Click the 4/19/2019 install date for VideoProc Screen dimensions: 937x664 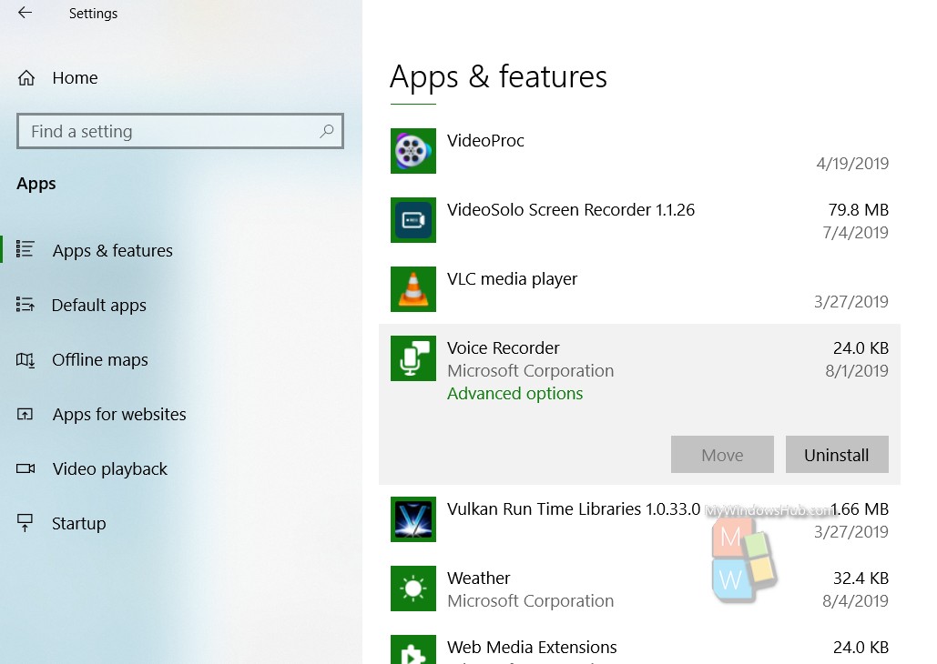[x=852, y=164]
